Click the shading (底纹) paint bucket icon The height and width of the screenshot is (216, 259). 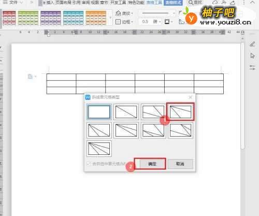[118, 13]
